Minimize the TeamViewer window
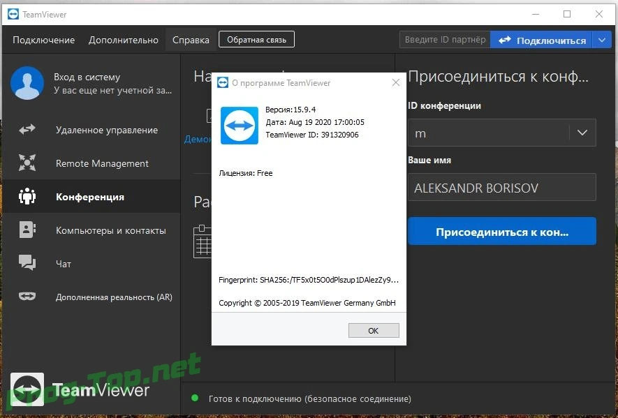 click(x=535, y=14)
